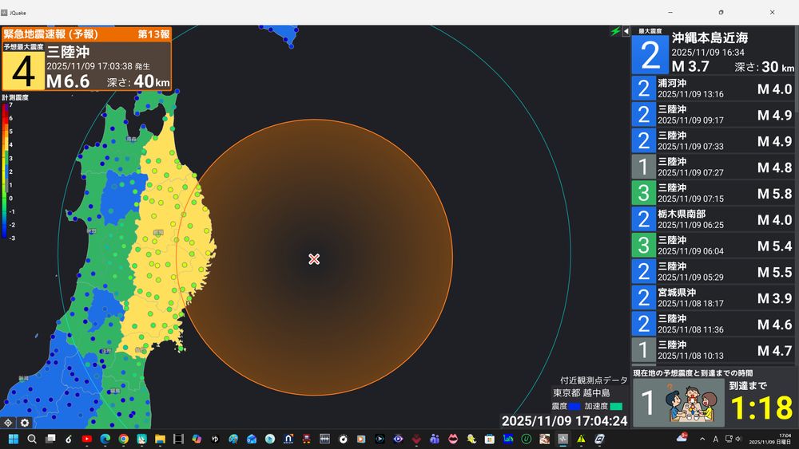Open the purple eye taskbar icon
The height and width of the screenshot is (449, 799).
coord(398,439)
